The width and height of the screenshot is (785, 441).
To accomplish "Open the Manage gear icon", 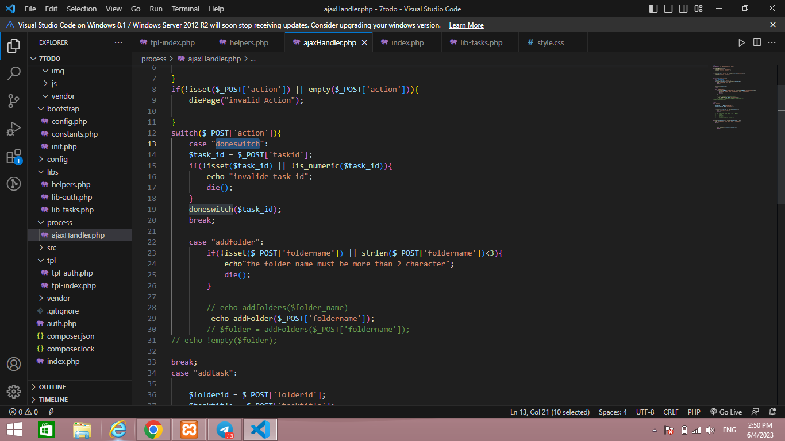I will click(14, 392).
